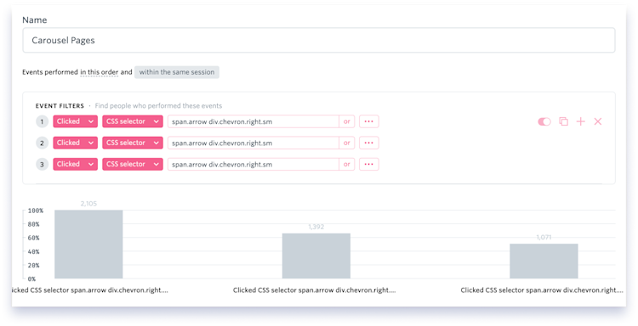This screenshot has height=326, width=638.
Task: Select the first funnel bar 2,105
Action: 88,244
